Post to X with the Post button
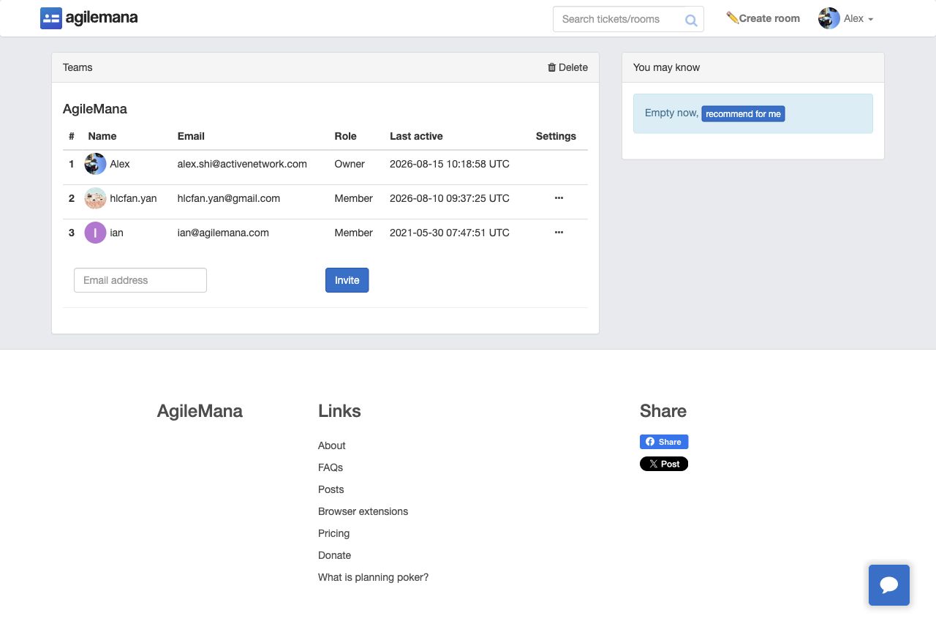 pyautogui.click(x=664, y=464)
